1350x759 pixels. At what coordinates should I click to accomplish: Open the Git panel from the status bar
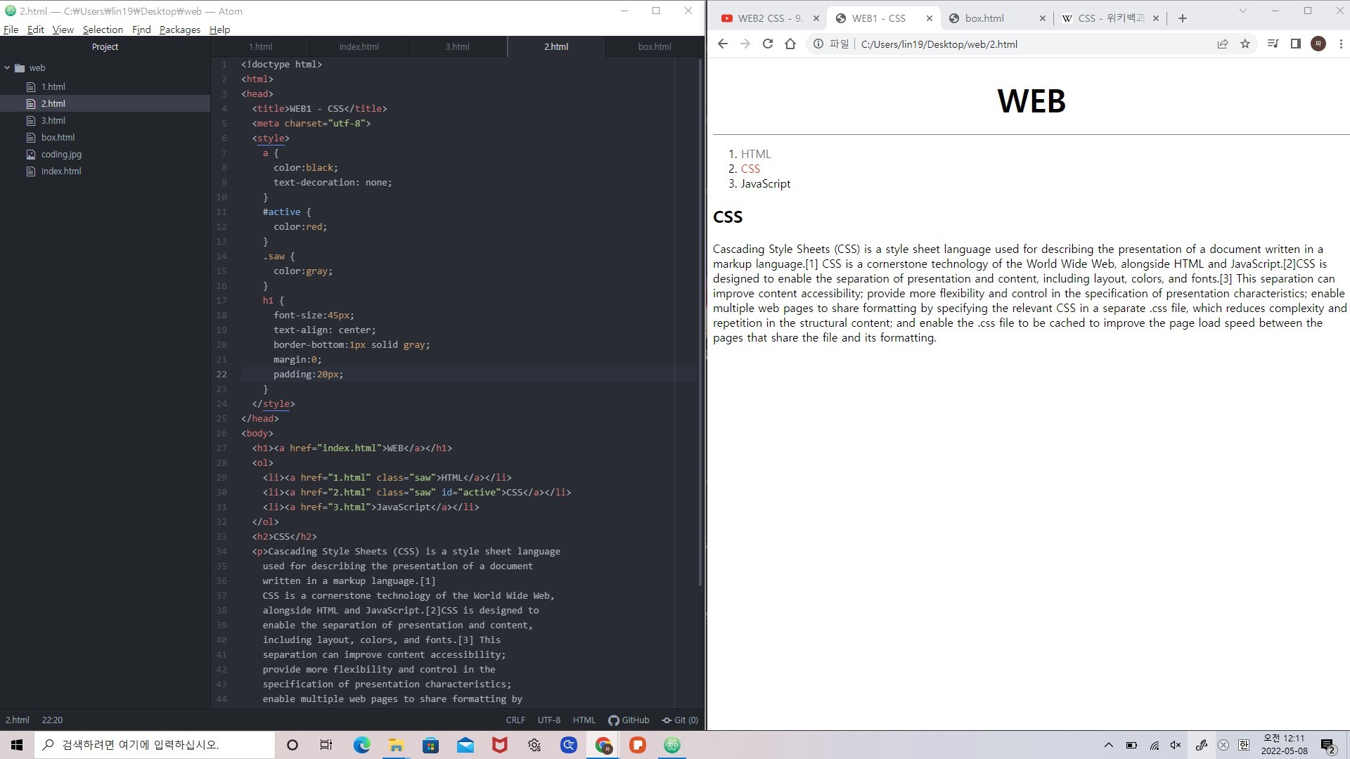point(680,720)
